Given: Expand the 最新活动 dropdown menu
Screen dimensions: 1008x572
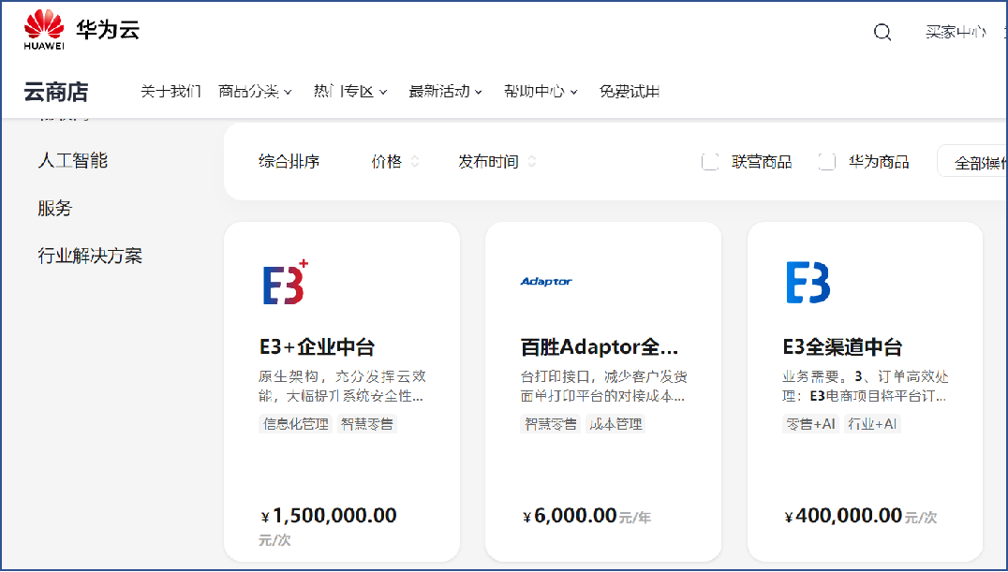Looking at the screenshot, I should click(446, 92).
